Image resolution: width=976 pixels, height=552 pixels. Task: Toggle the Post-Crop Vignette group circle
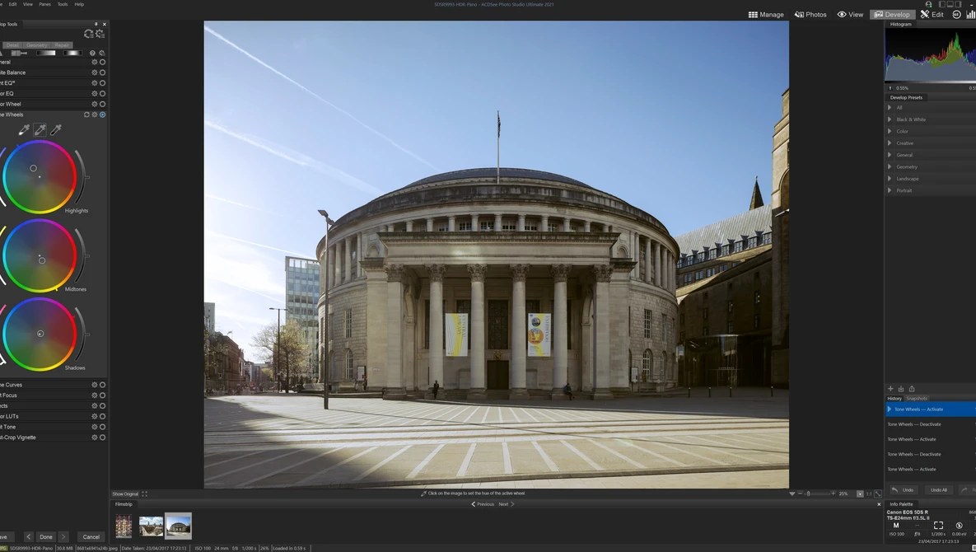point(103,437)
